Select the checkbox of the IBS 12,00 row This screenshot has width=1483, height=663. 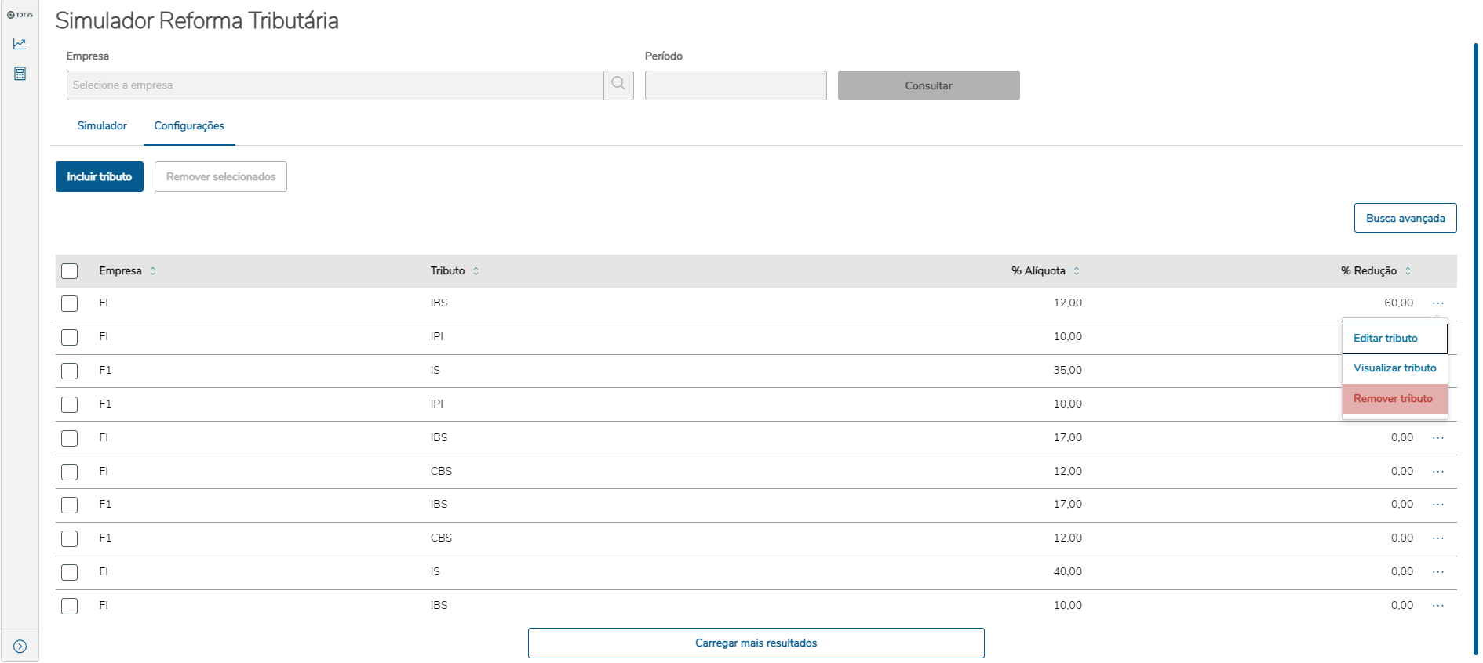[x=70, y=303]
